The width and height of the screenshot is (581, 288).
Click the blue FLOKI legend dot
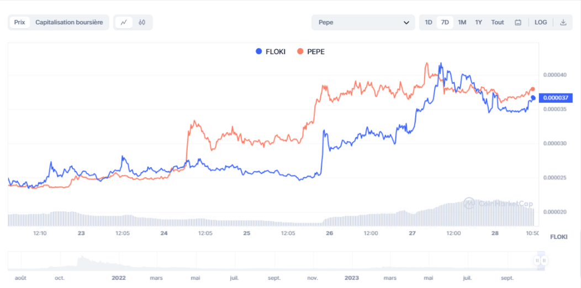(x=259, y=51)
